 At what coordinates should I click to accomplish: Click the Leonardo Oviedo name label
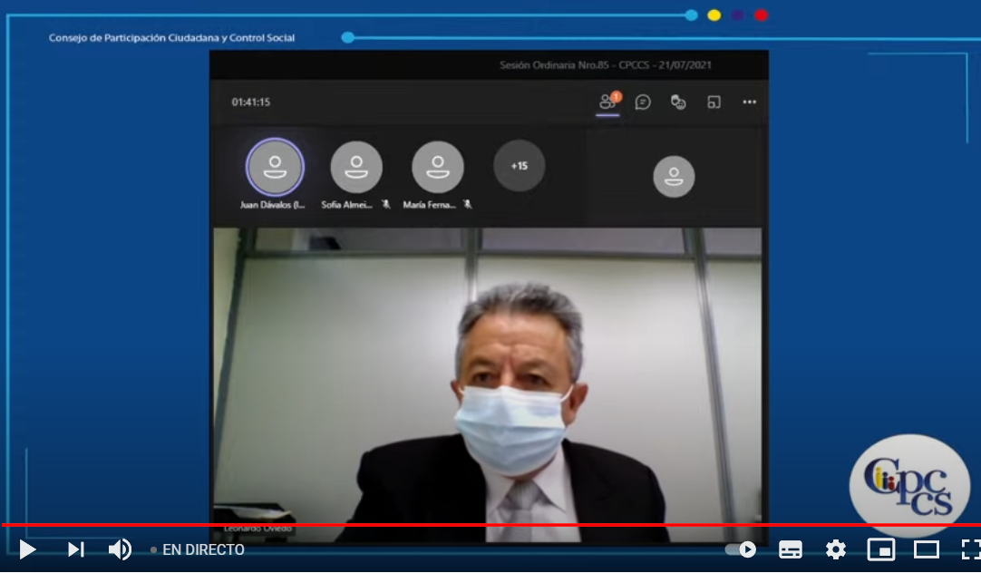(x=257, y=529)
